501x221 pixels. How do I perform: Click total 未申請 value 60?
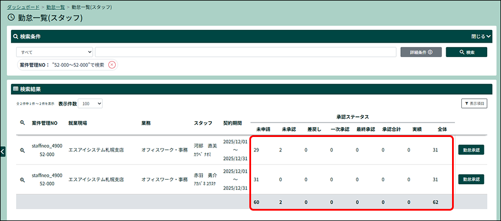click(x=256, y=202)
